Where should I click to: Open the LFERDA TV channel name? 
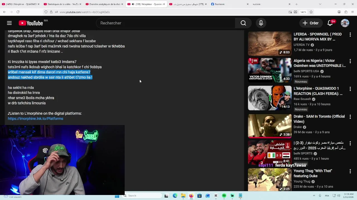pos(302,45)
